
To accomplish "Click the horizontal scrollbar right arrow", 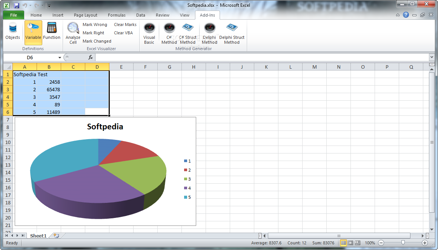I will [423, 236].
